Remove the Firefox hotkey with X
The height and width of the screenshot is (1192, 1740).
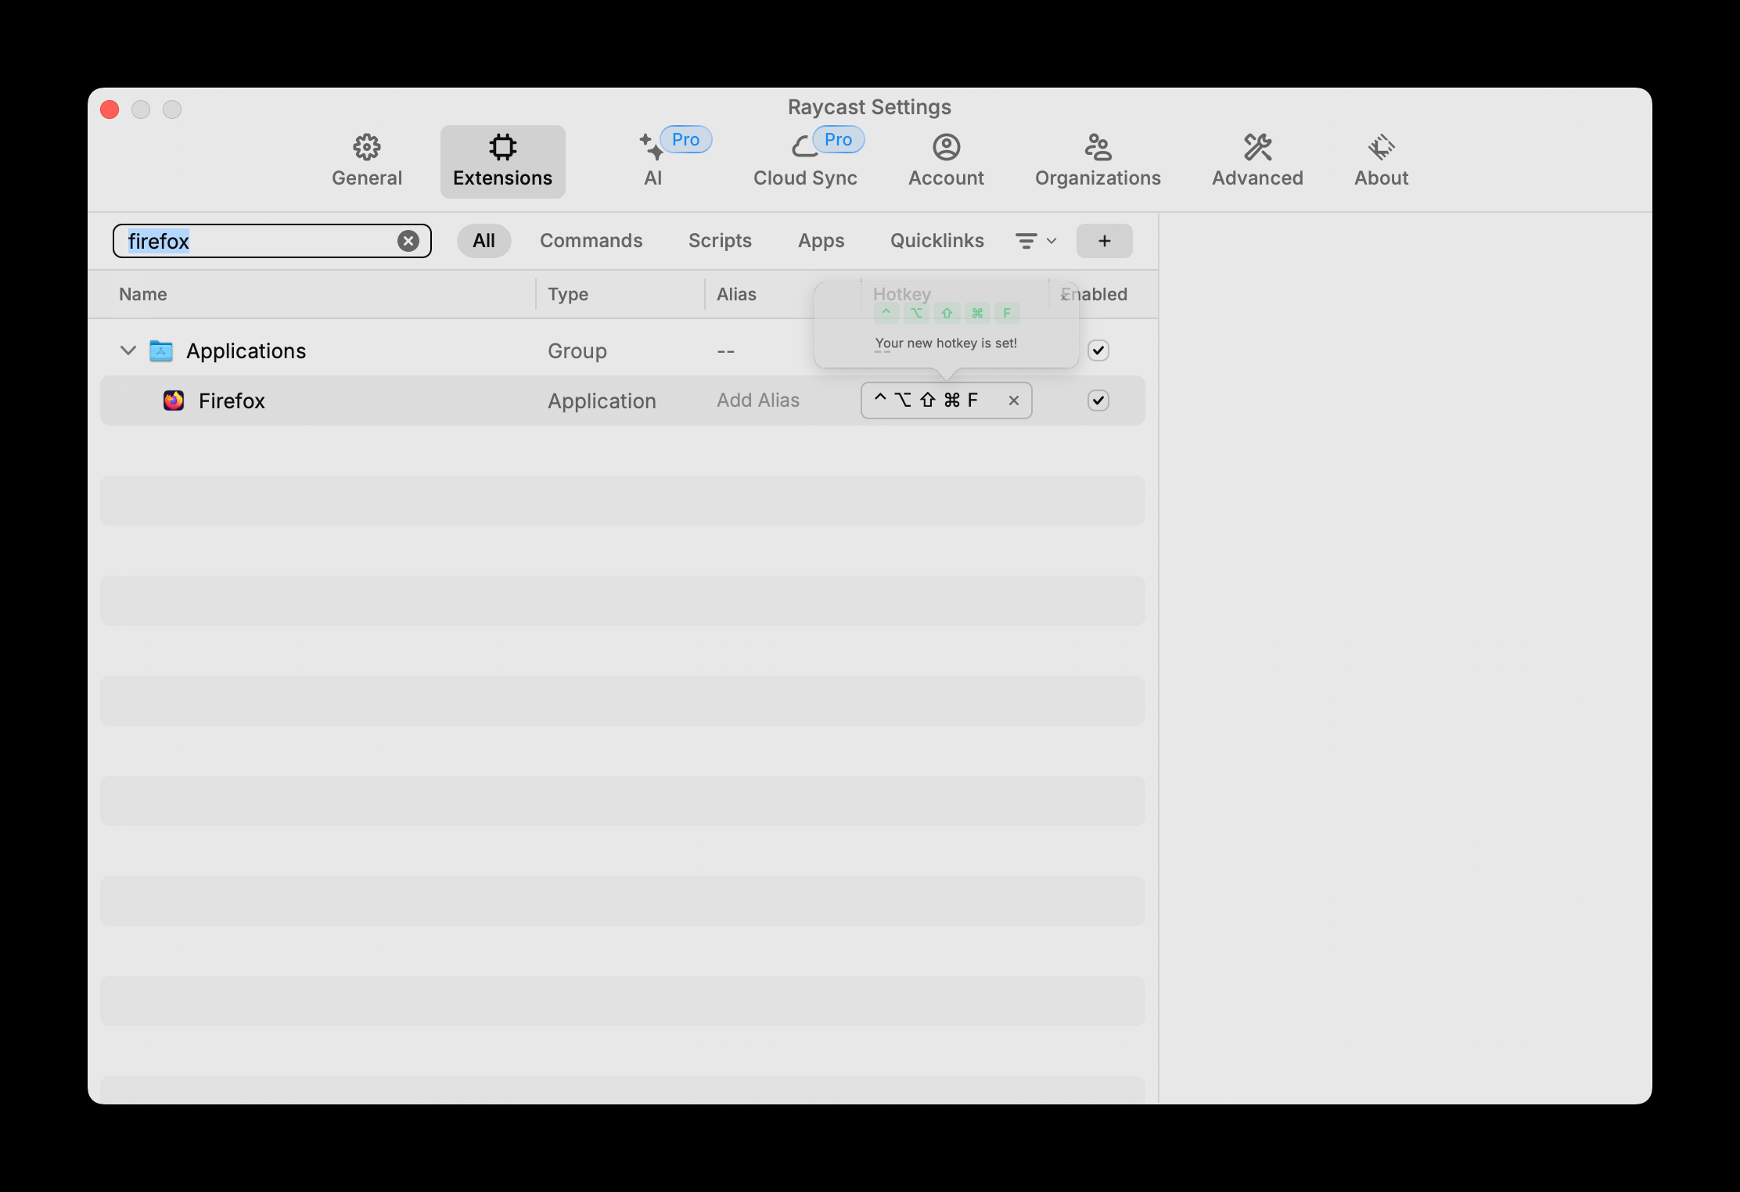click(1013, 400)
